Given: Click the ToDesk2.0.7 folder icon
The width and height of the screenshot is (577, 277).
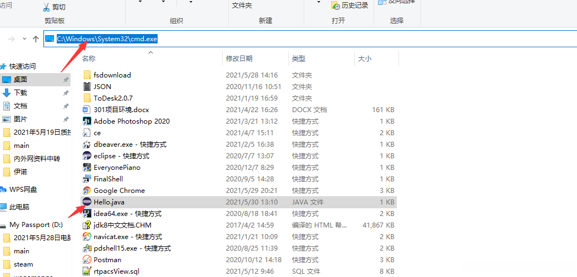Looking at the screenshot, I should [x=87, y=98].
